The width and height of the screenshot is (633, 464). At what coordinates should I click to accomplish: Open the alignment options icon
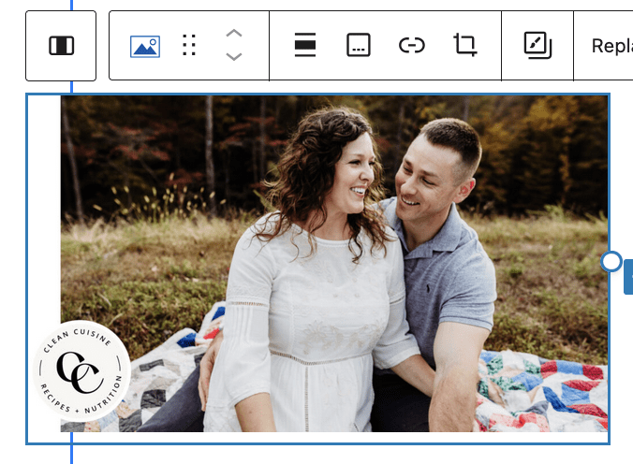tap(305, 45)
